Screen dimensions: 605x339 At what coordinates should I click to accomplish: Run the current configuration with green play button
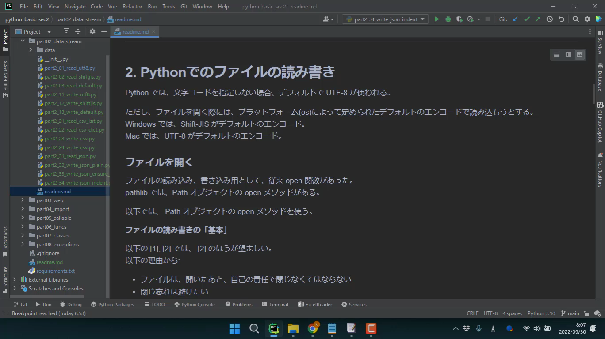coord(437,19)
